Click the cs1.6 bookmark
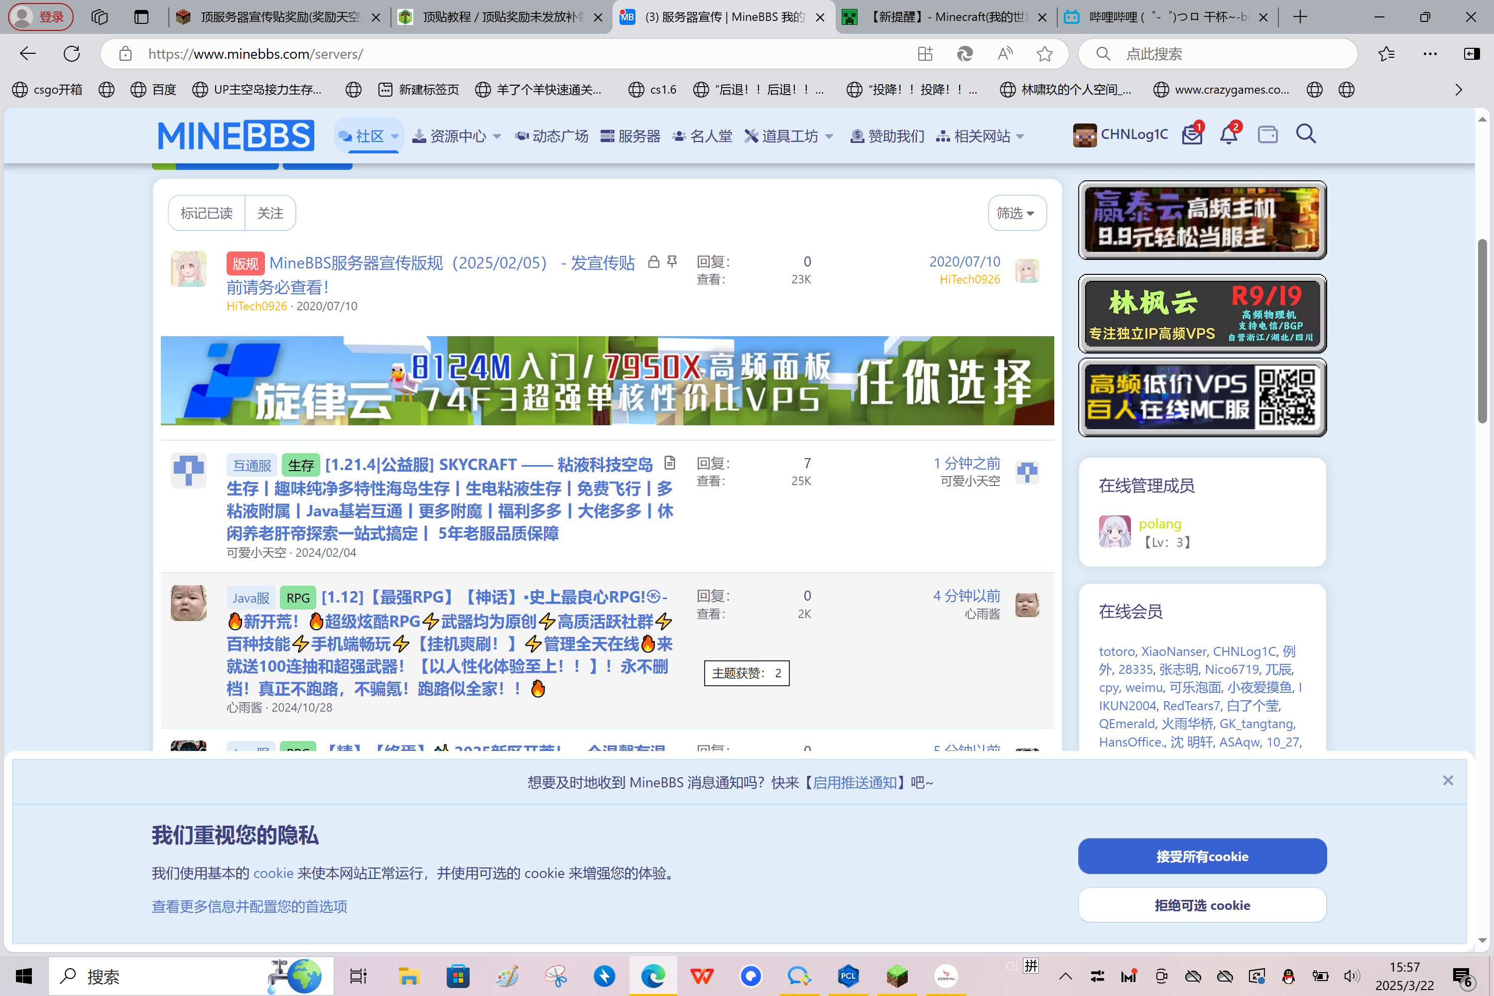This screenshot has width=1494, height=996. click(x=652, y=90)
